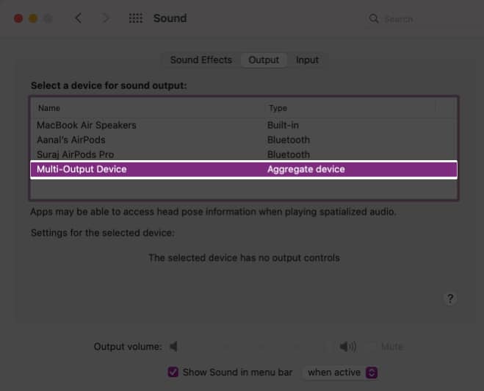
Task: Toggle the Mute checkbox
Action: (x=371, y=346)
